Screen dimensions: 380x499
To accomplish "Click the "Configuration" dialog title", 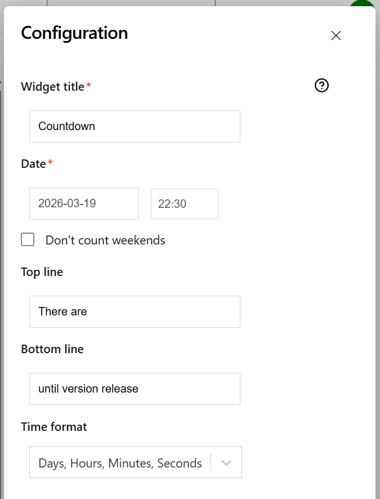I will coord(74,33).
